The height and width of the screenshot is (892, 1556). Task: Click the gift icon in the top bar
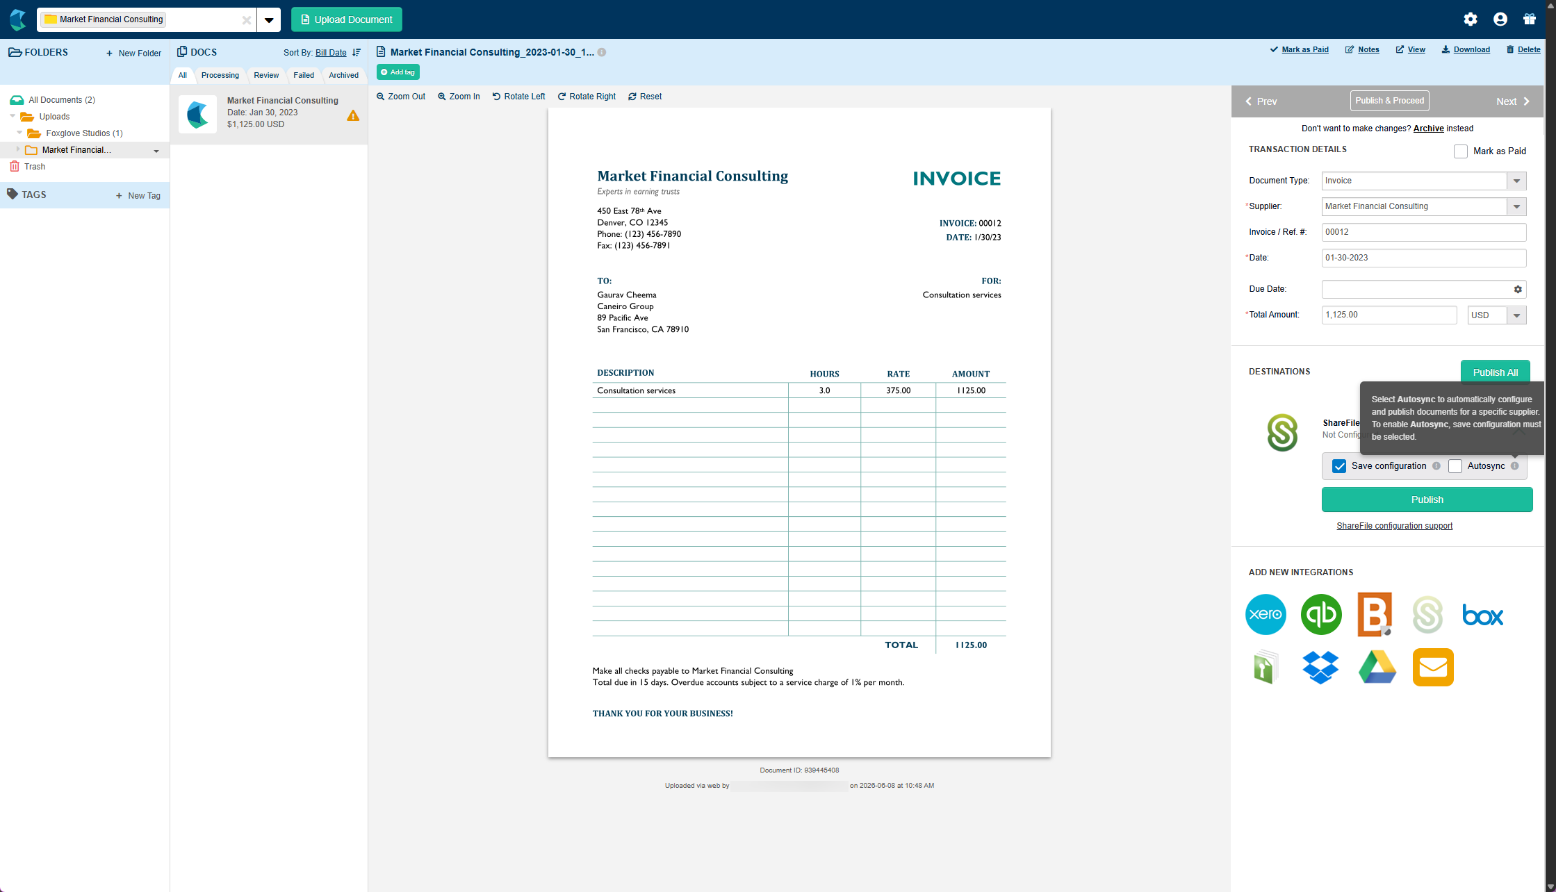click(x=1530, y=19)
